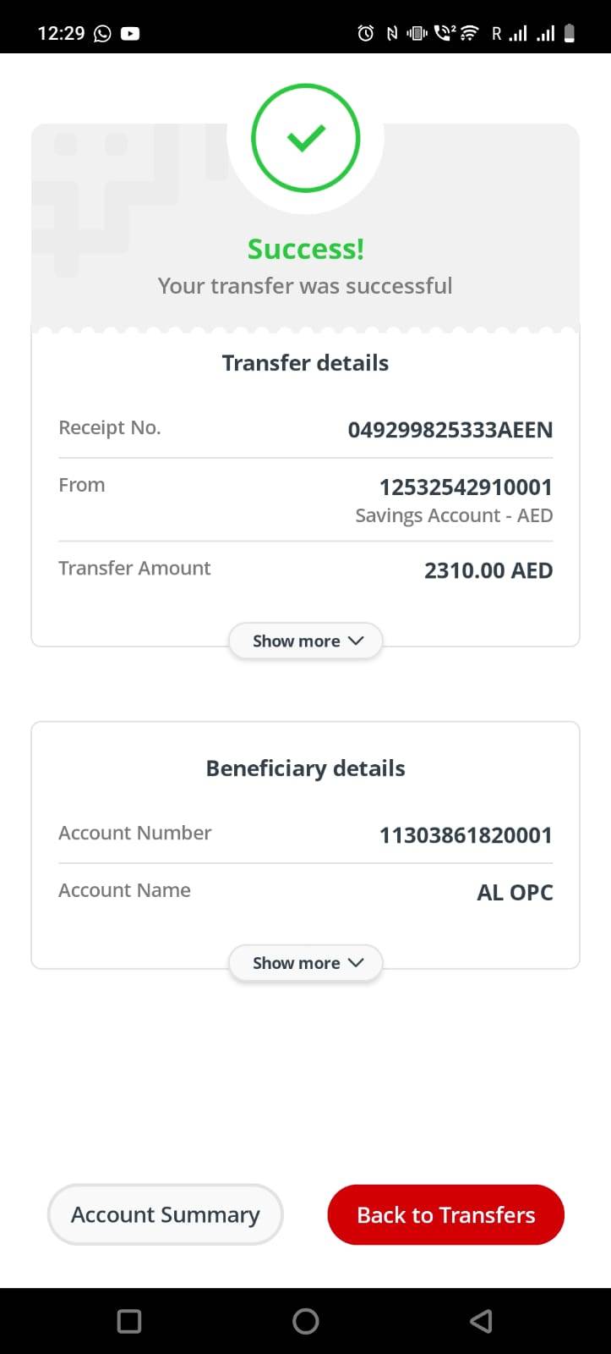Select the receipt number 049299825333AEEN
This screenshot has height=1354, width=611.
click(450, 430)
